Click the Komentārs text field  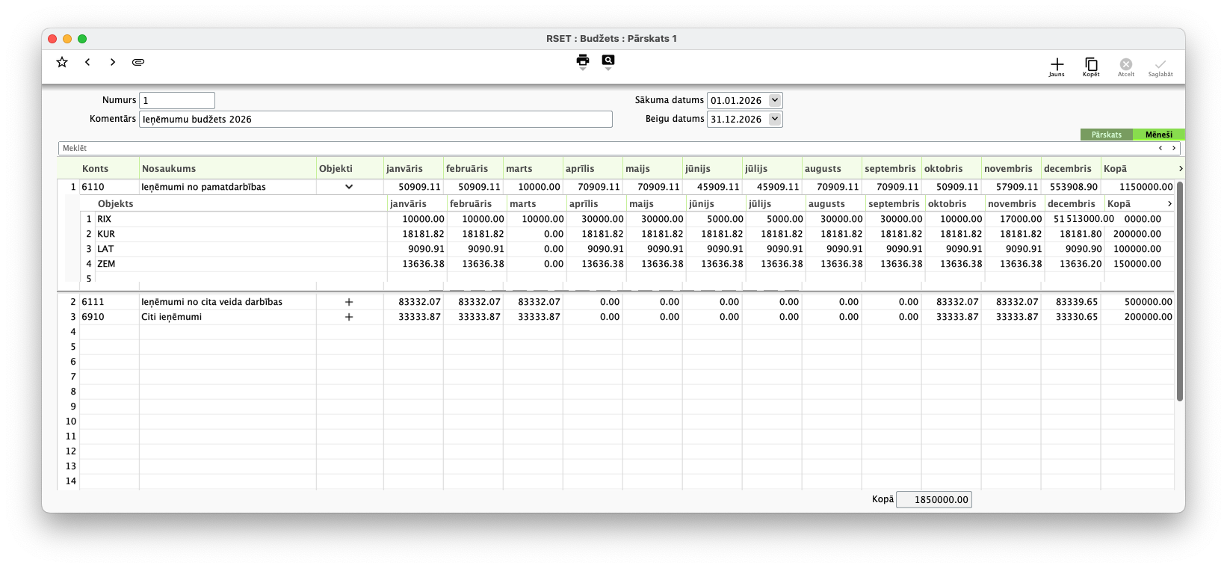[x=375, y=119]
